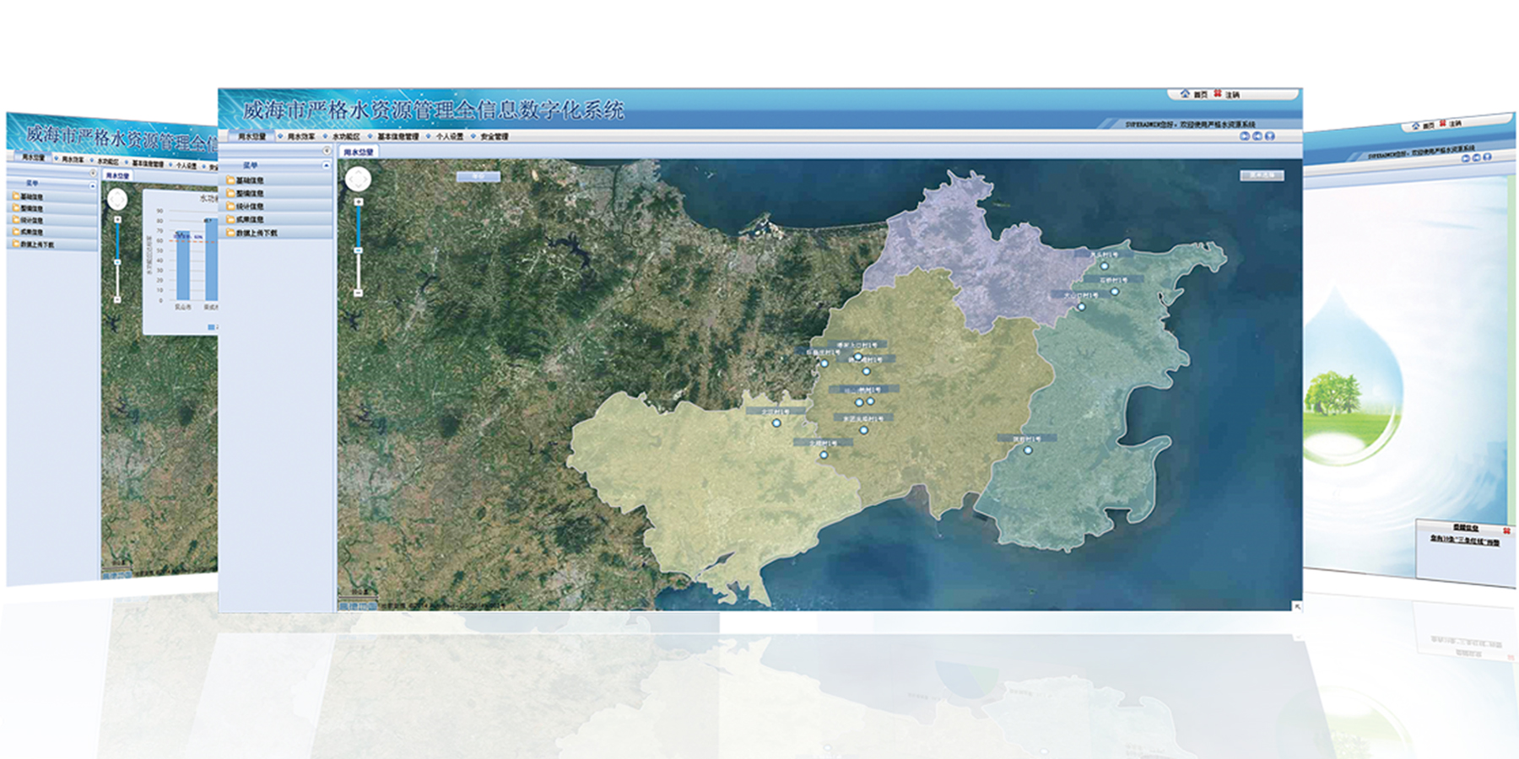Click the gray button at top-right of the map
The height and width of the screenshot is (759, 1519).
pos(1262,175)
